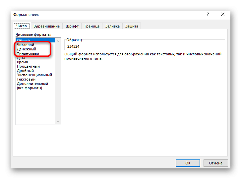Open help with the question mark icon
The width and height of the screenshot is (241, 179).
208,15
